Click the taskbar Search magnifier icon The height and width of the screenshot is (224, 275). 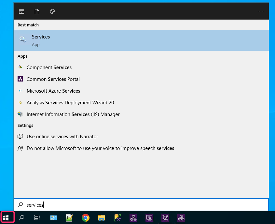[21, 218]
